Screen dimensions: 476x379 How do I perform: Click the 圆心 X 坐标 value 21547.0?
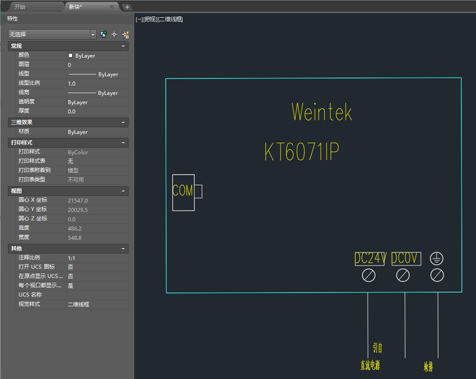point(98,201)
